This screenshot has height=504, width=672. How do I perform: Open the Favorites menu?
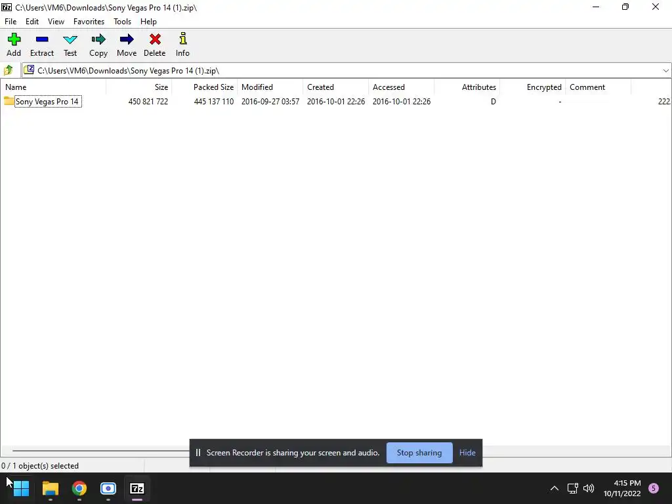(89, 22)
